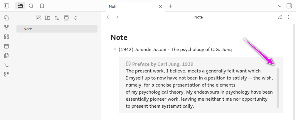This screenshot has height=120, width=296.
Task: Open today's daily note calendar icon
Action: pos(6,46)
